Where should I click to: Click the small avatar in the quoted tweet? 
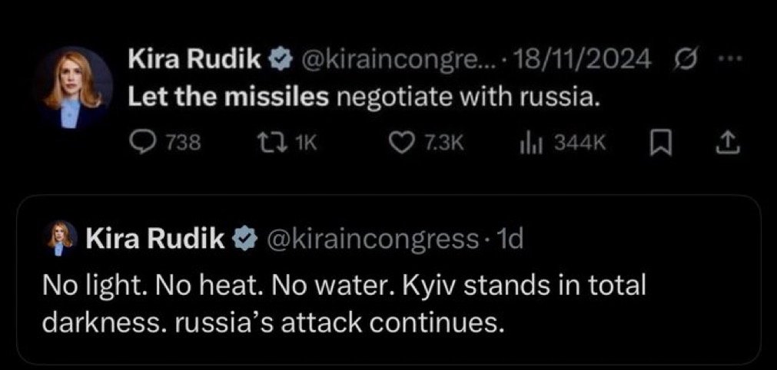click(62, 239)
